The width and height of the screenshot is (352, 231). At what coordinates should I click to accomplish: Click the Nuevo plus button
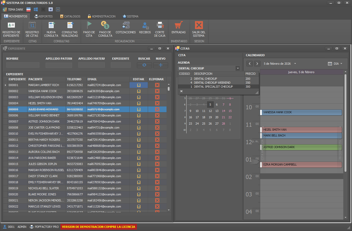coord(160,65)
